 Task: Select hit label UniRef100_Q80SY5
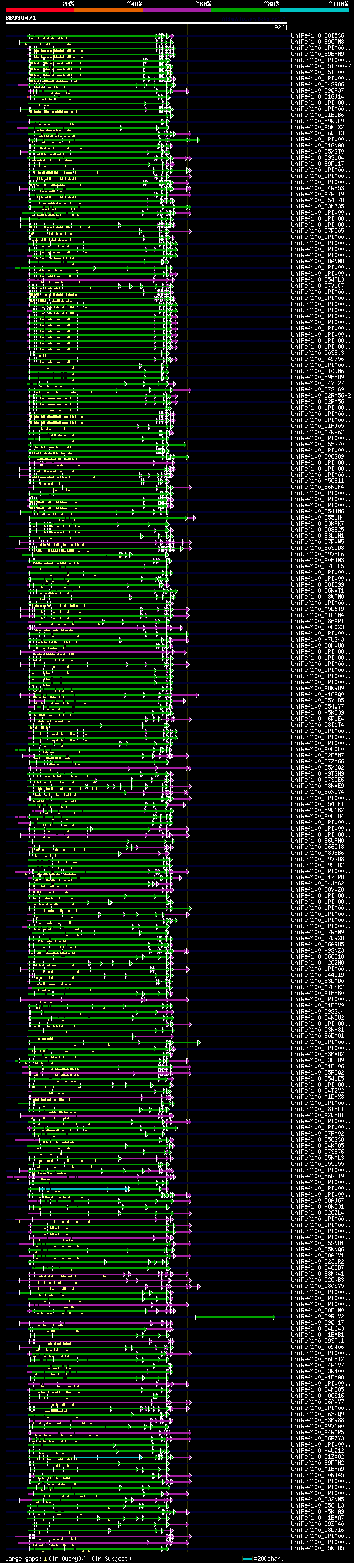317,1286
